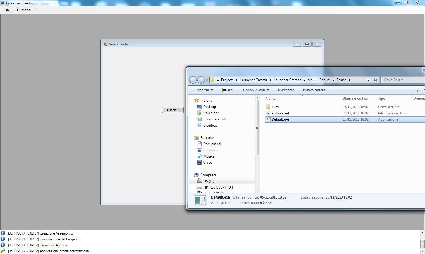Select the 'Creazione Autorun' log line
The width and height of the screenshot is (425, 254).
pos(37,245)
